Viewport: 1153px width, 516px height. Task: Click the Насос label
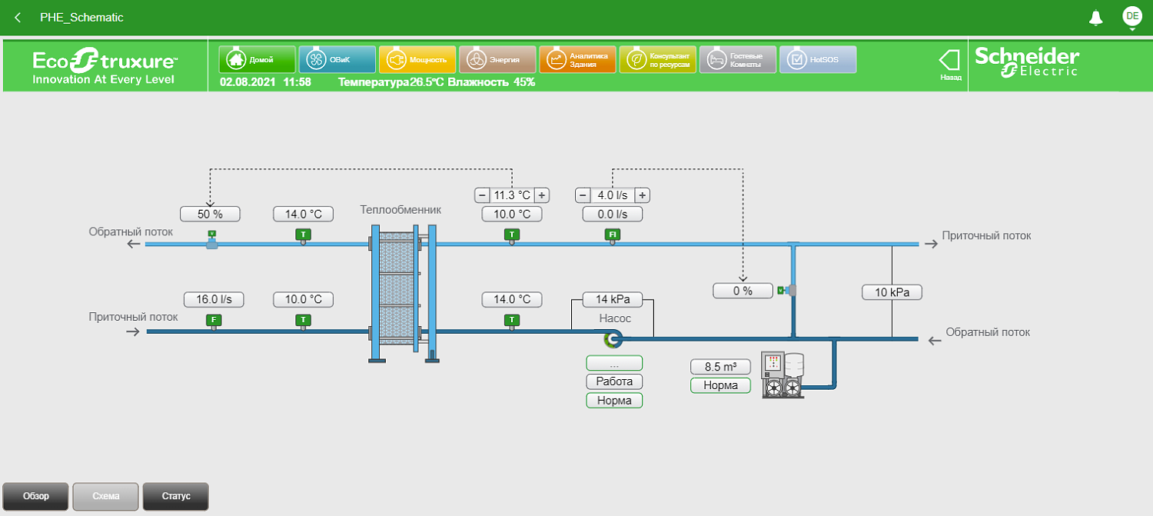click(615, 318)
